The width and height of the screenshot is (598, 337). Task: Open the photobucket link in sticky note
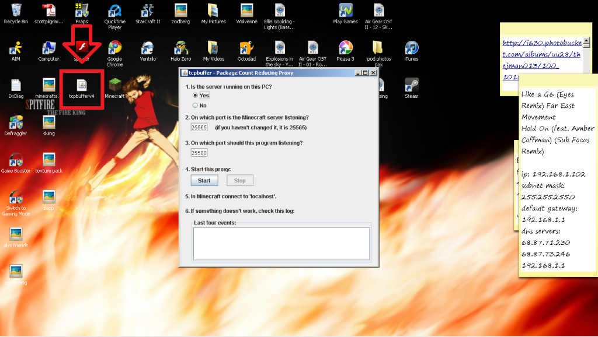534,58
